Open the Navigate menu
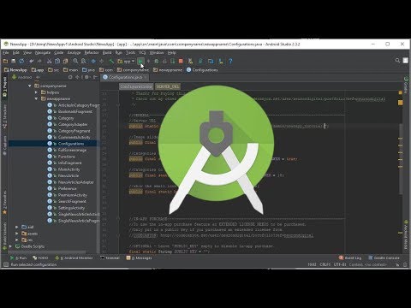 point(43,53)
